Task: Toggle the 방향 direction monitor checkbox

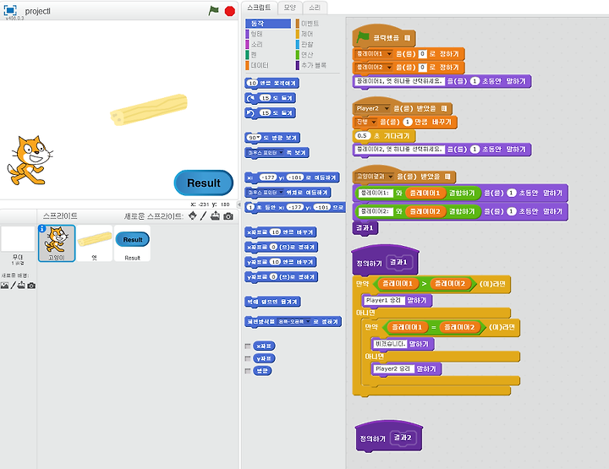Action: click(247, 371)
